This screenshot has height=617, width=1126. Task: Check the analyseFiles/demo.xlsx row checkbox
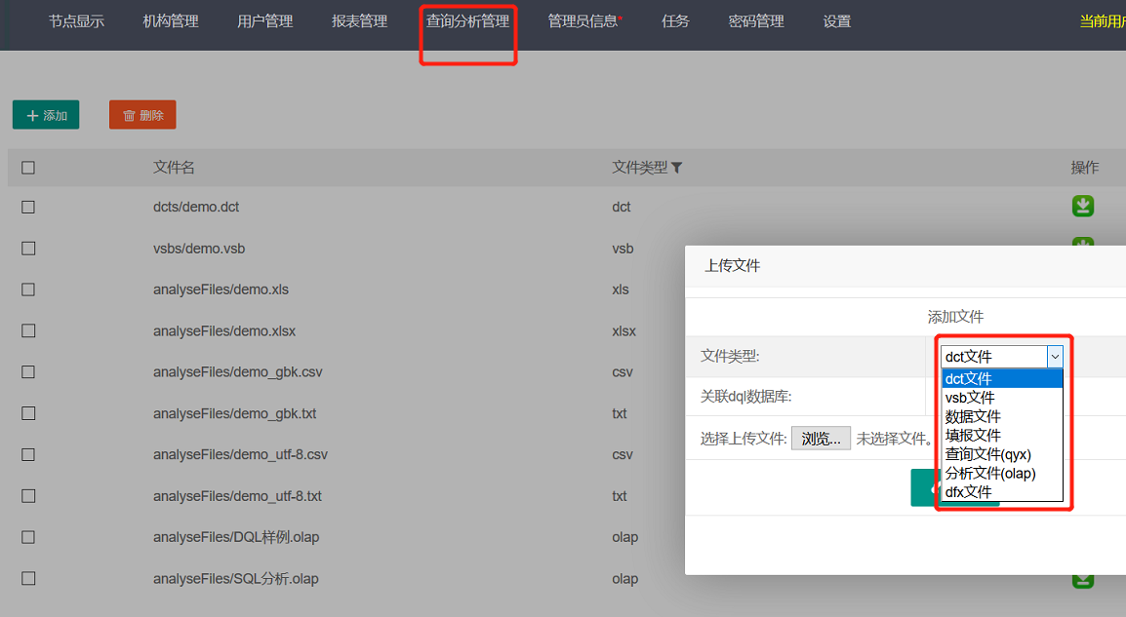point(28,330)
